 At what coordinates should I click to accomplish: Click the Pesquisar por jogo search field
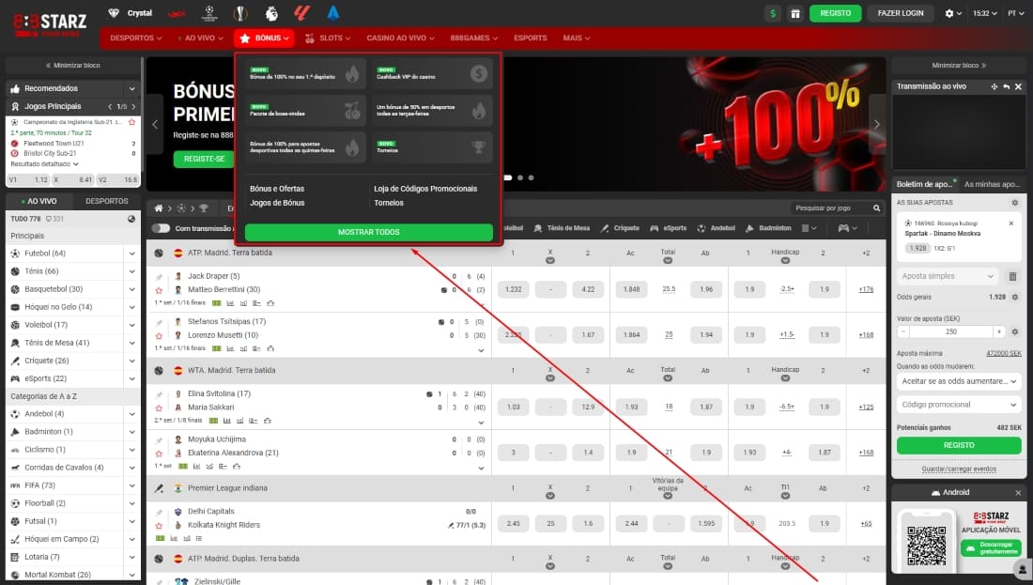pyautogui.click(x=830, y=208)
